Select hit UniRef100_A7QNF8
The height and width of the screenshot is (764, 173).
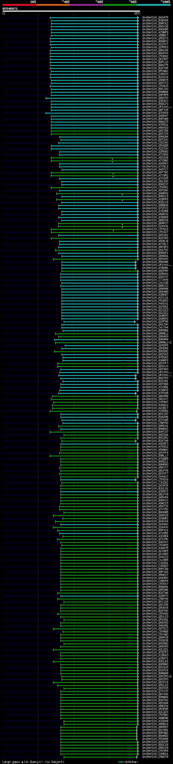click(155, 32)
